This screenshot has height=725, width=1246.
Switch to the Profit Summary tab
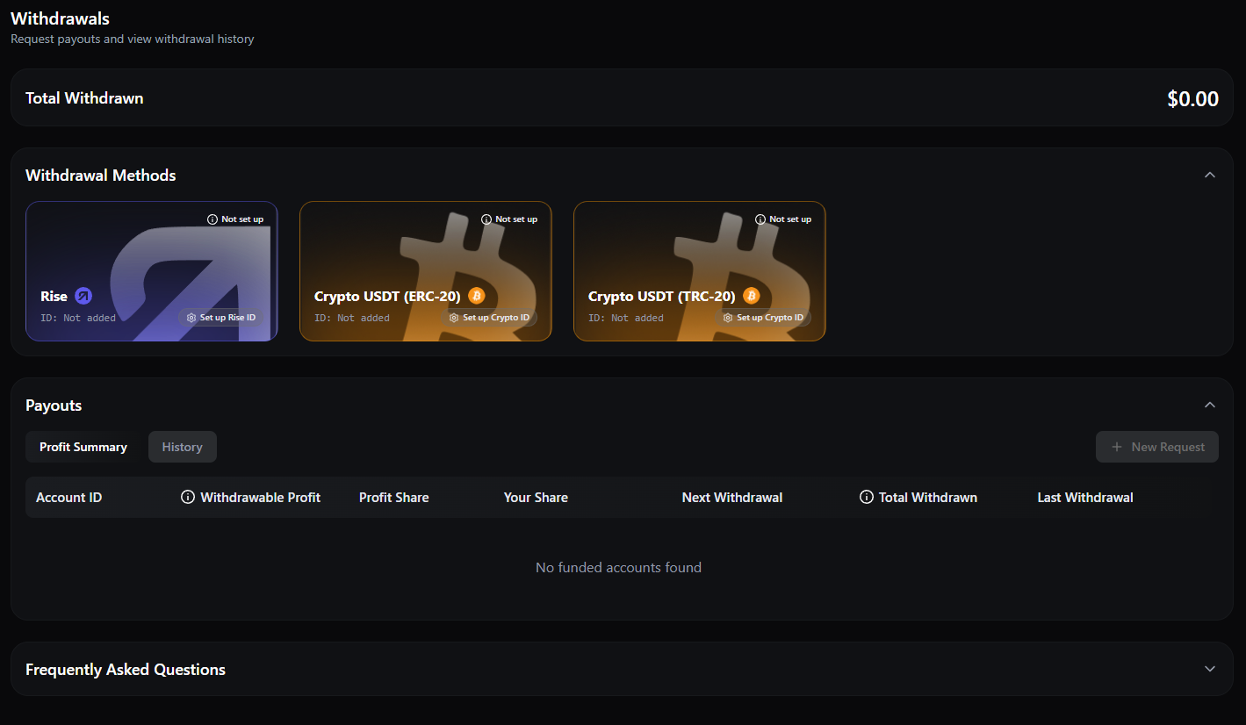(83, 447)
